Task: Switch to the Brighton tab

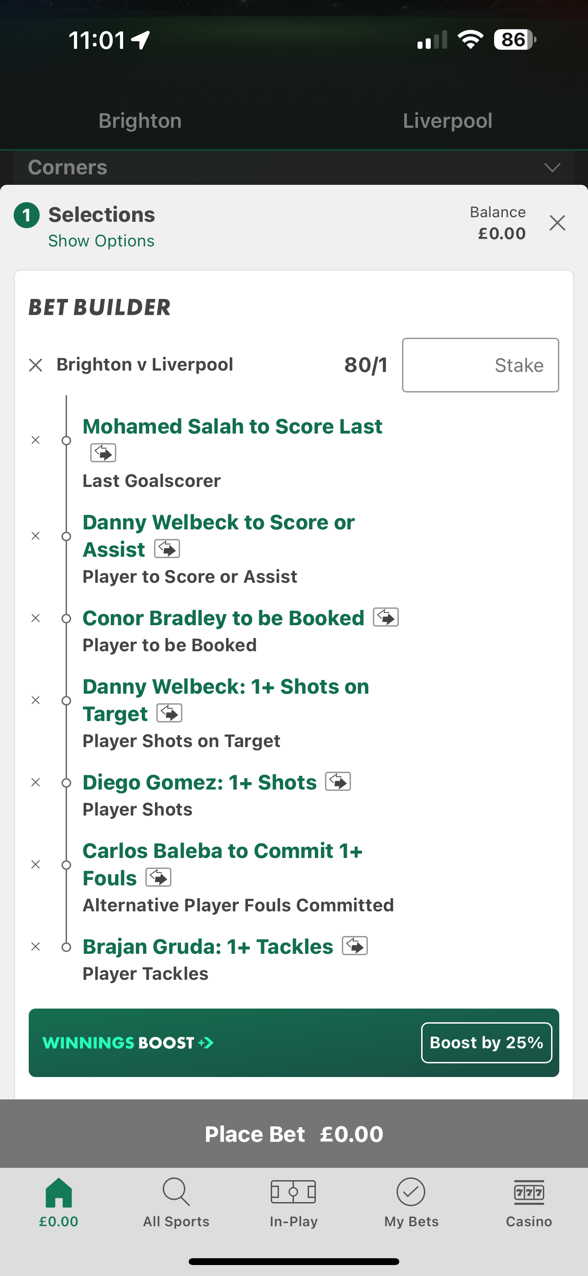Action: pyautogui.click(x=140, y=120)
